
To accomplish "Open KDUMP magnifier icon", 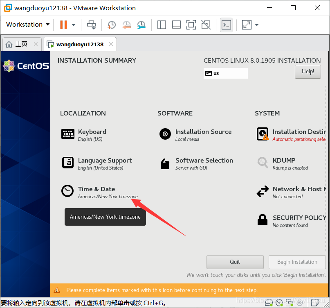I will (263, 163).
